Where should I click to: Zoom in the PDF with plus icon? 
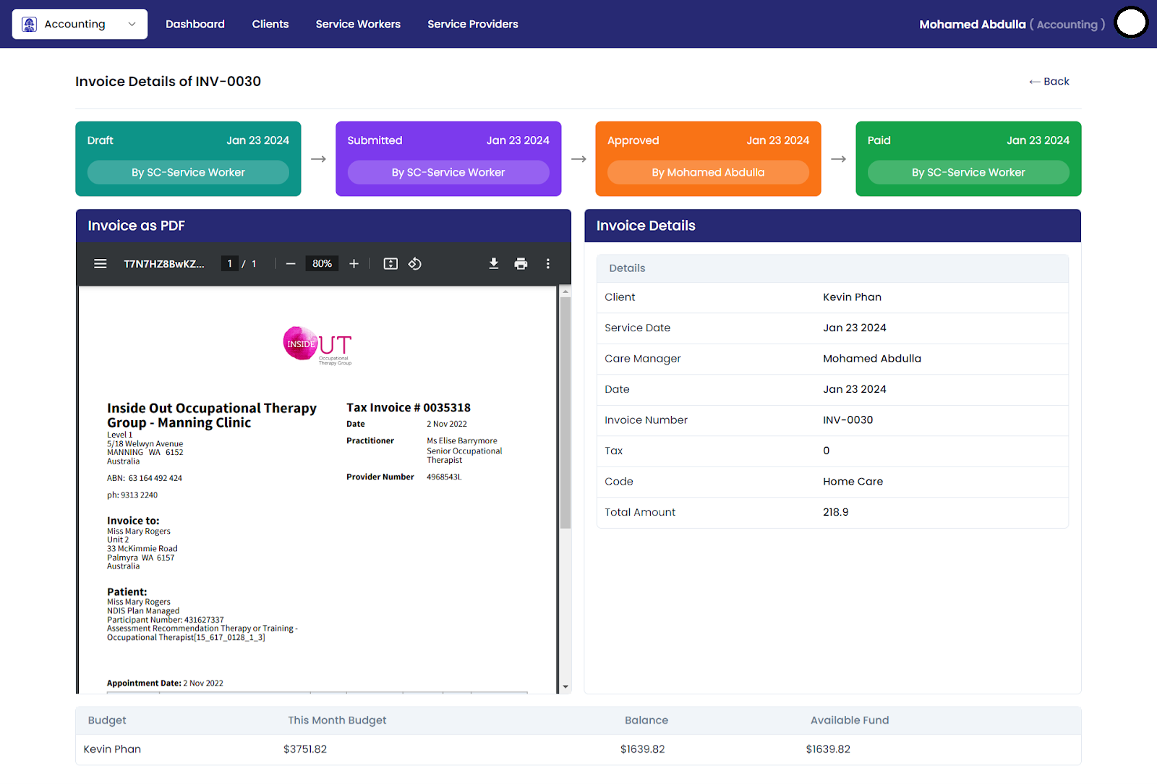pos(354,264)
